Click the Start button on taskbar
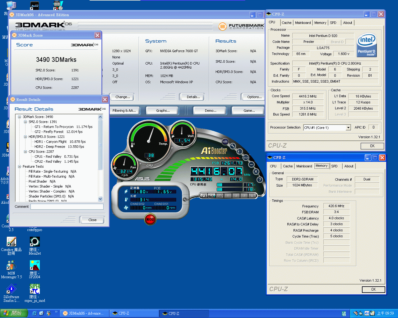This screenshot has height=318, width=398. click(14, 313)
